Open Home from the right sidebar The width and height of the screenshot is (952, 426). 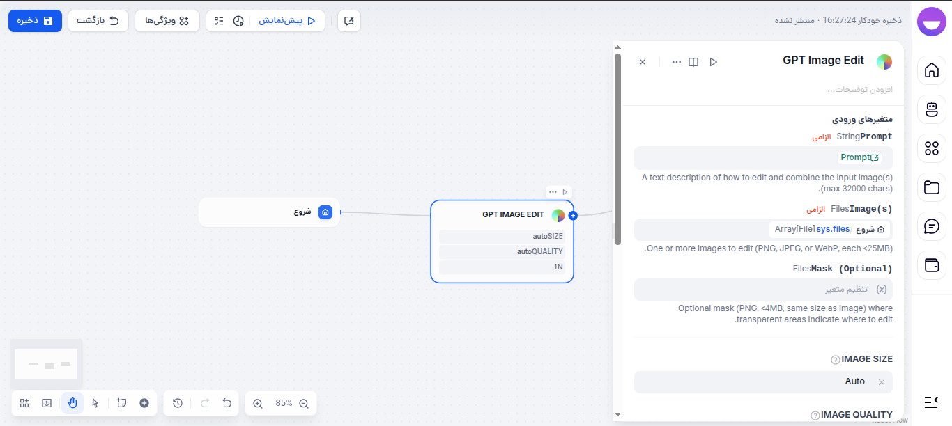tap(931, 70)
